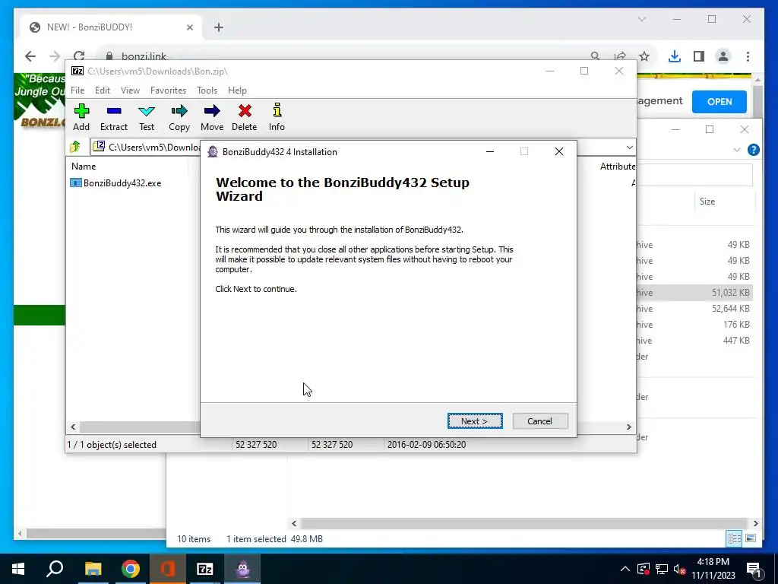Image resolution: width=778 pixels, height=584 pixels.
Task: Open the notification center icon
Action: pos(754,569)
